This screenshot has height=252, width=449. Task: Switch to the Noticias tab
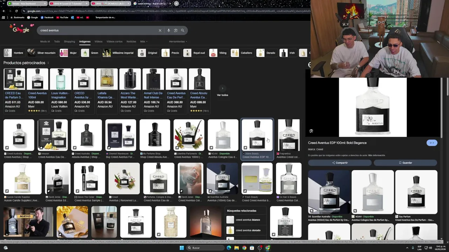click(x=131, y=42)
